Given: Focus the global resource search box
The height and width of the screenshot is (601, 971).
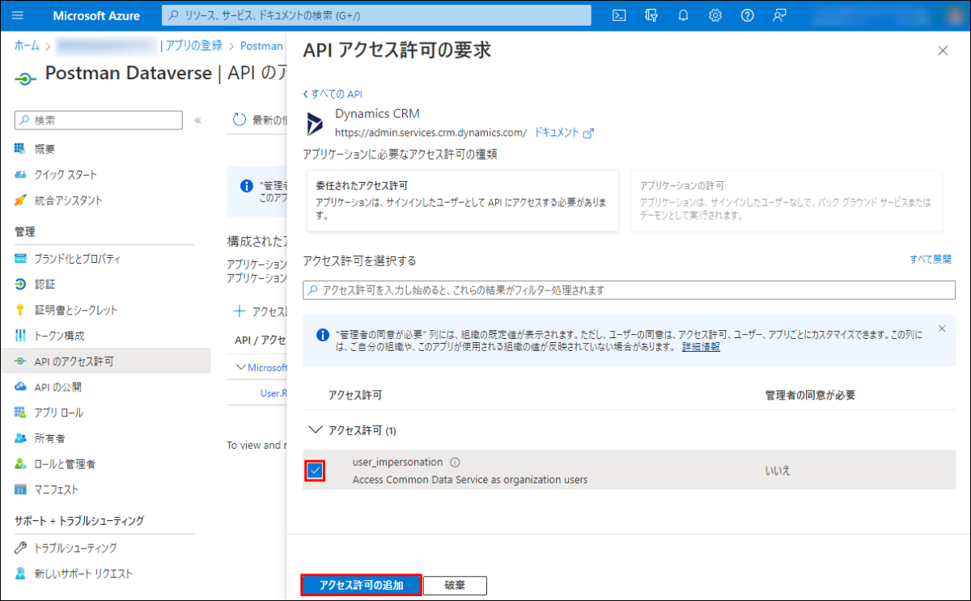Looking at the screenshot, I should click(376, 15).
